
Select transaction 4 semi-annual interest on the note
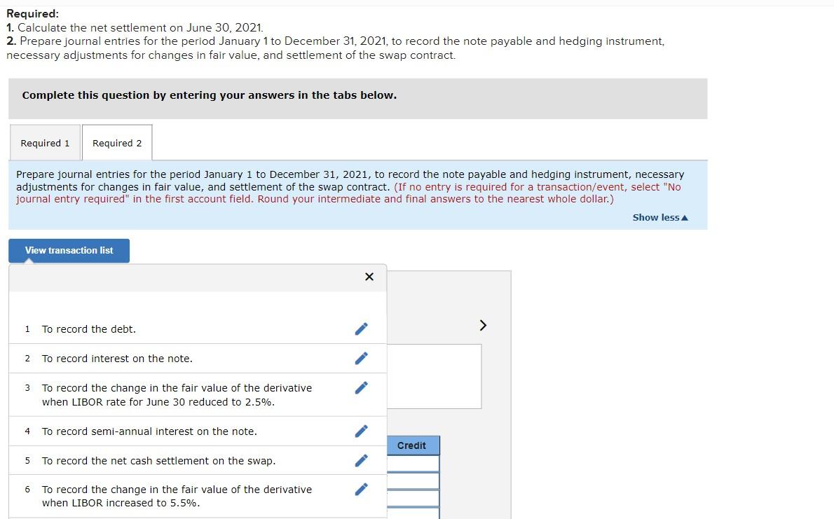198,431
